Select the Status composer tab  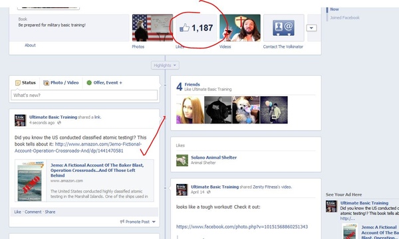pyautogui.click(x=25, y=82)
